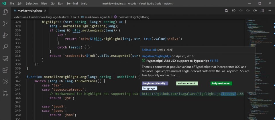Screen dimensions: 275x120
Task: Click the editor overview ruler scrollbar
Action: 273,70
